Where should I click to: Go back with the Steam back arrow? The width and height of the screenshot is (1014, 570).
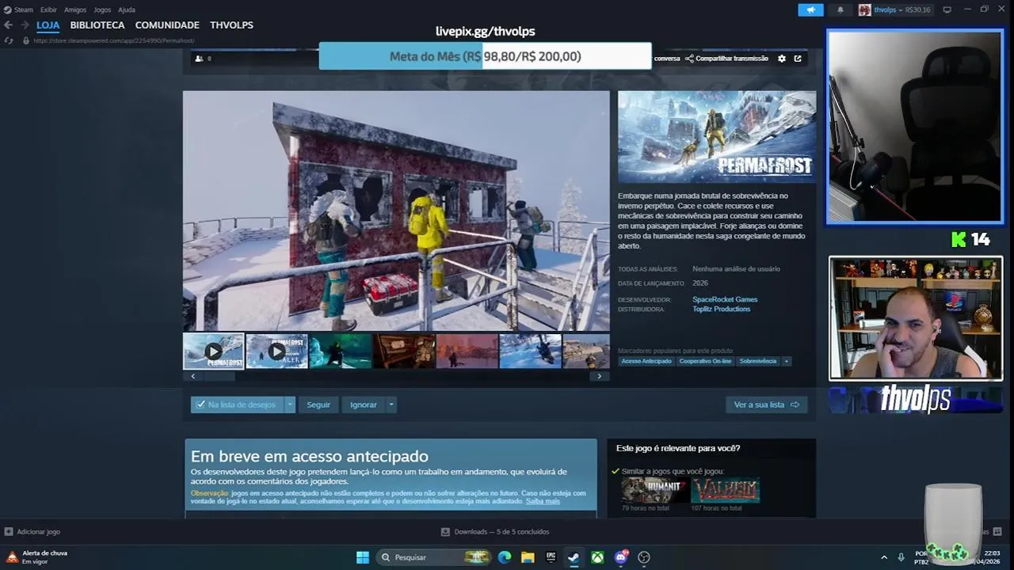[x=8, y=25]
